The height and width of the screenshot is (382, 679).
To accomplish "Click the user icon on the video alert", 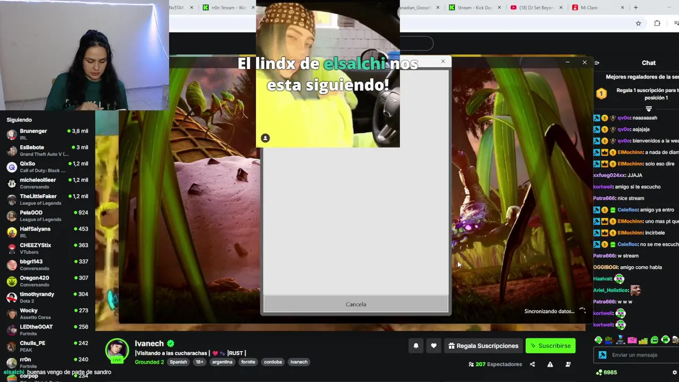I will tap(265, 138).
